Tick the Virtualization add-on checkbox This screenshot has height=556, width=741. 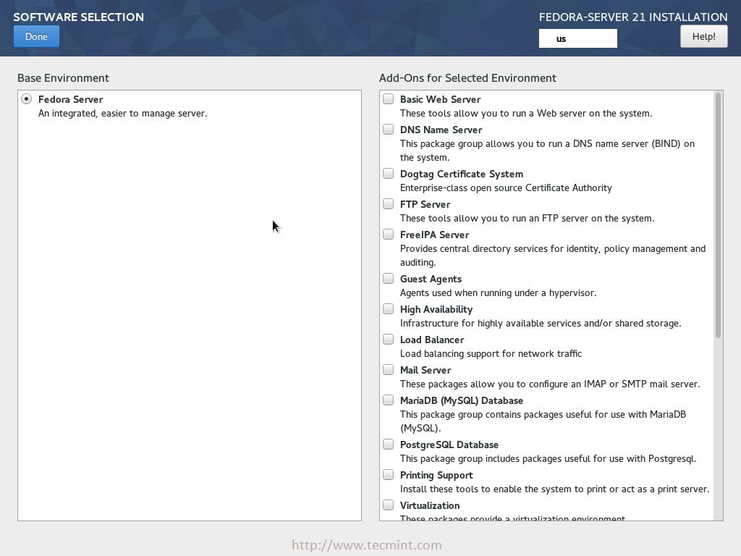click(389, 505)
